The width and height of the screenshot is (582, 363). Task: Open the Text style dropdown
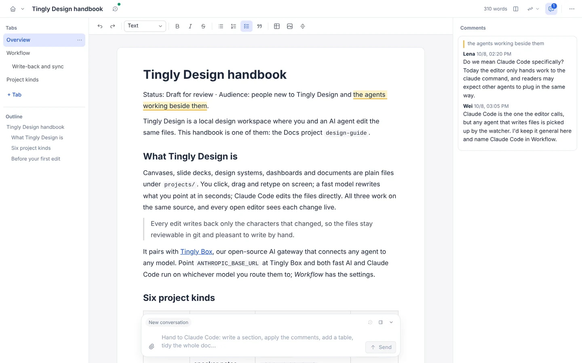(145, 26)
